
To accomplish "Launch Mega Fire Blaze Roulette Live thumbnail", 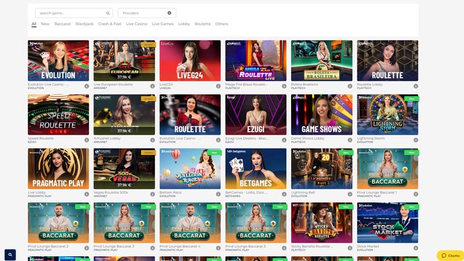I will 256,61.
